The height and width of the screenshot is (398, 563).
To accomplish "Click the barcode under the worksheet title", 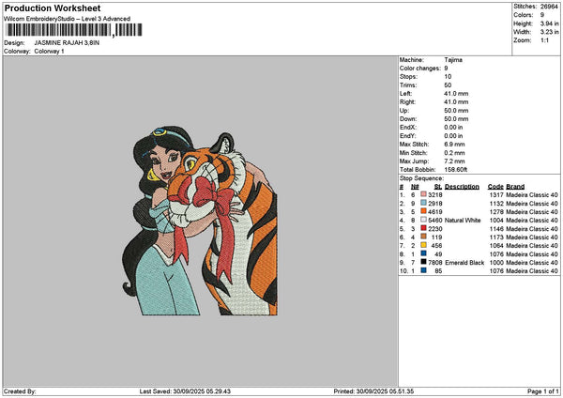I will (74, 30).
